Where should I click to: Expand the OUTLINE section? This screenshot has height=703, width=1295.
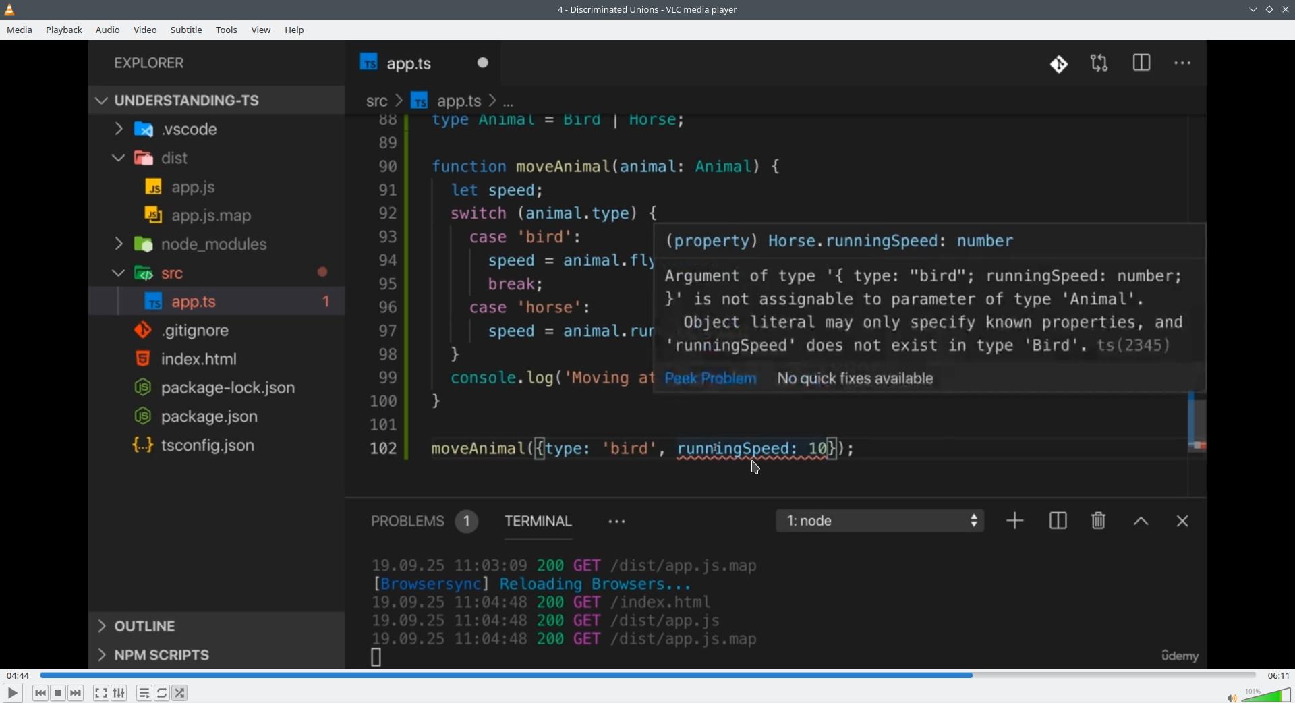(144, 626)
